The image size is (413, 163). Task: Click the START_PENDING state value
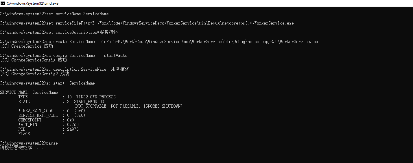[x=89, y=102]
